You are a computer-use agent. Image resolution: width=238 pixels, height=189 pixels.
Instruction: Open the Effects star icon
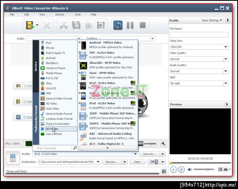[88, 25]
